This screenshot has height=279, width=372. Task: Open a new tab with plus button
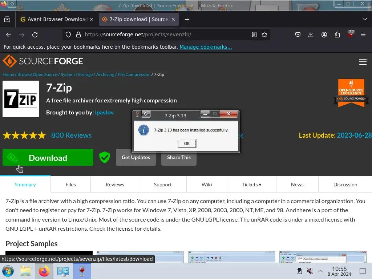187,20
